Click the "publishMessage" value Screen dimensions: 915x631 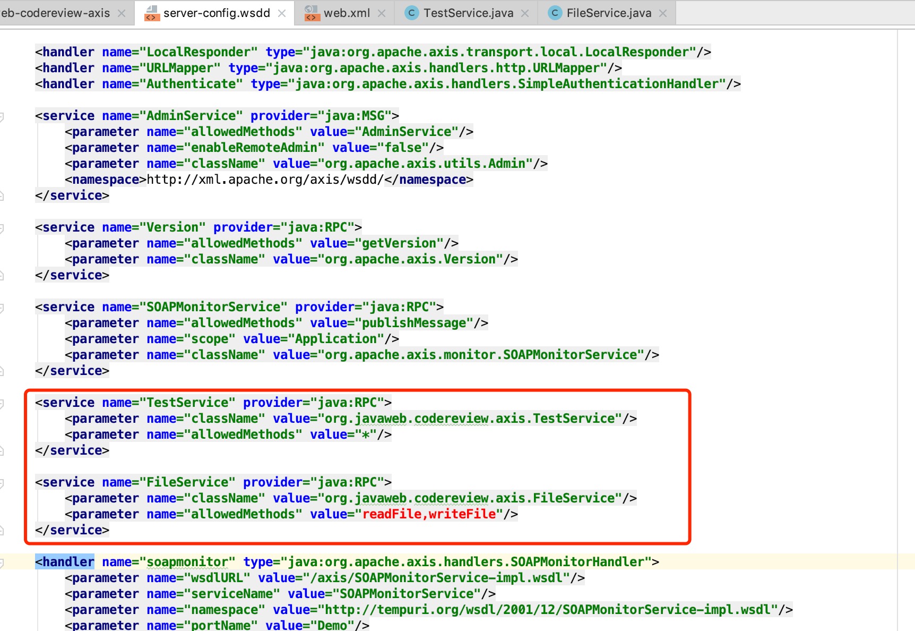414,323
